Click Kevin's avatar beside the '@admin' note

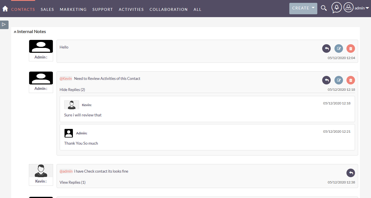[x=41, y=171]
